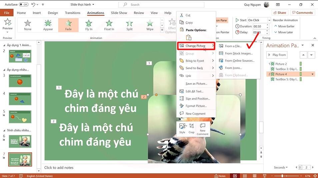This screenshot has width=318, height=178.
Task: Open the Preview button dropdown arrow
Action: point(8,32)
